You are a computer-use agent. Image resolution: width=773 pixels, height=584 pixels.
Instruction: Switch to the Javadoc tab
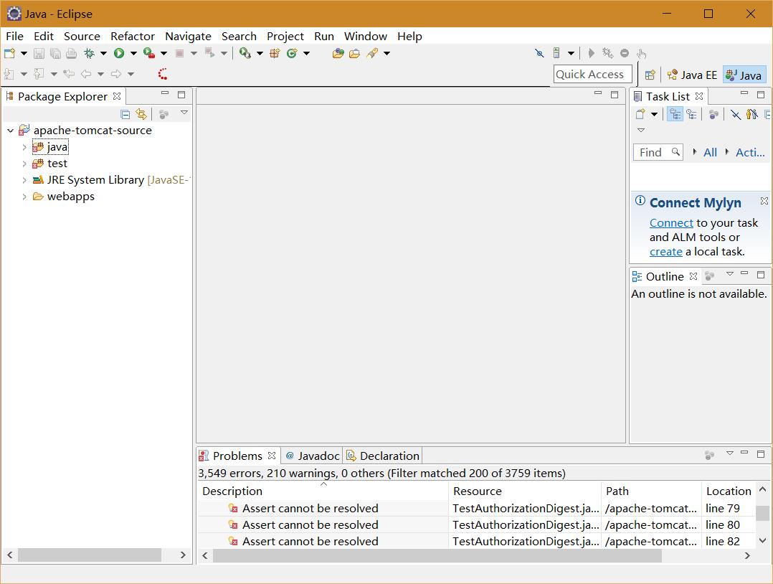click(x=313, y=456)
